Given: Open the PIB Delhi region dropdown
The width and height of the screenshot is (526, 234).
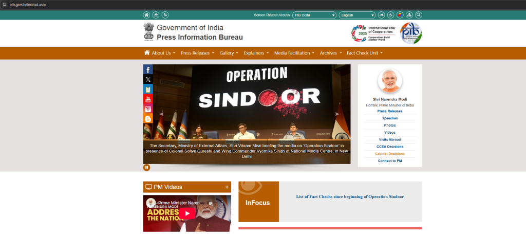Looking at the screenshot, I should 314,15.
